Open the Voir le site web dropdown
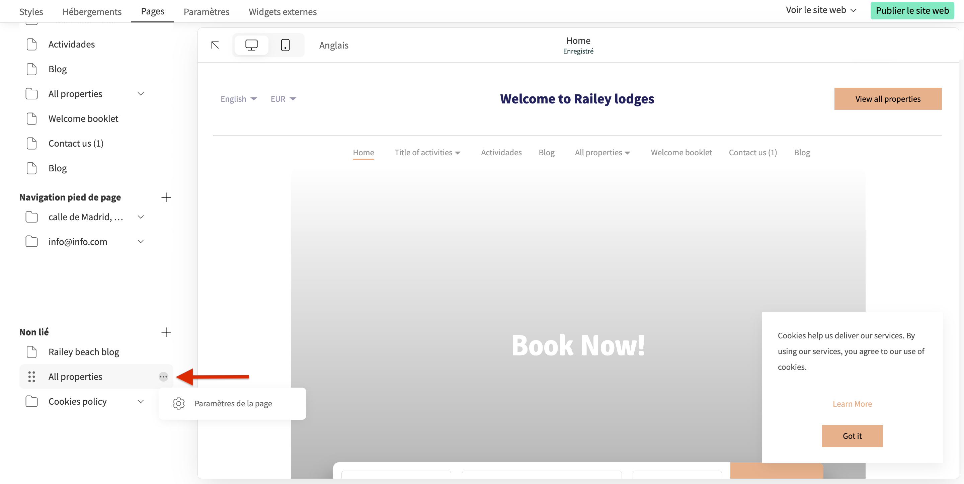This screenshot has width=964, height=484. (821, 10)
